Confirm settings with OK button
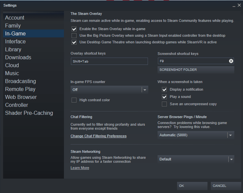Image resolution: width=243 pixels, height=193 pixels. (192, 186)
